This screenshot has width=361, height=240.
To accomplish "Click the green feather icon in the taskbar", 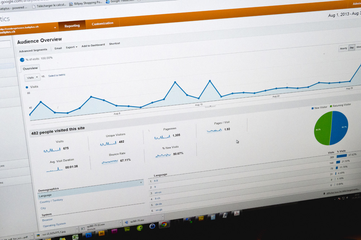I will [x=139, y=228].
